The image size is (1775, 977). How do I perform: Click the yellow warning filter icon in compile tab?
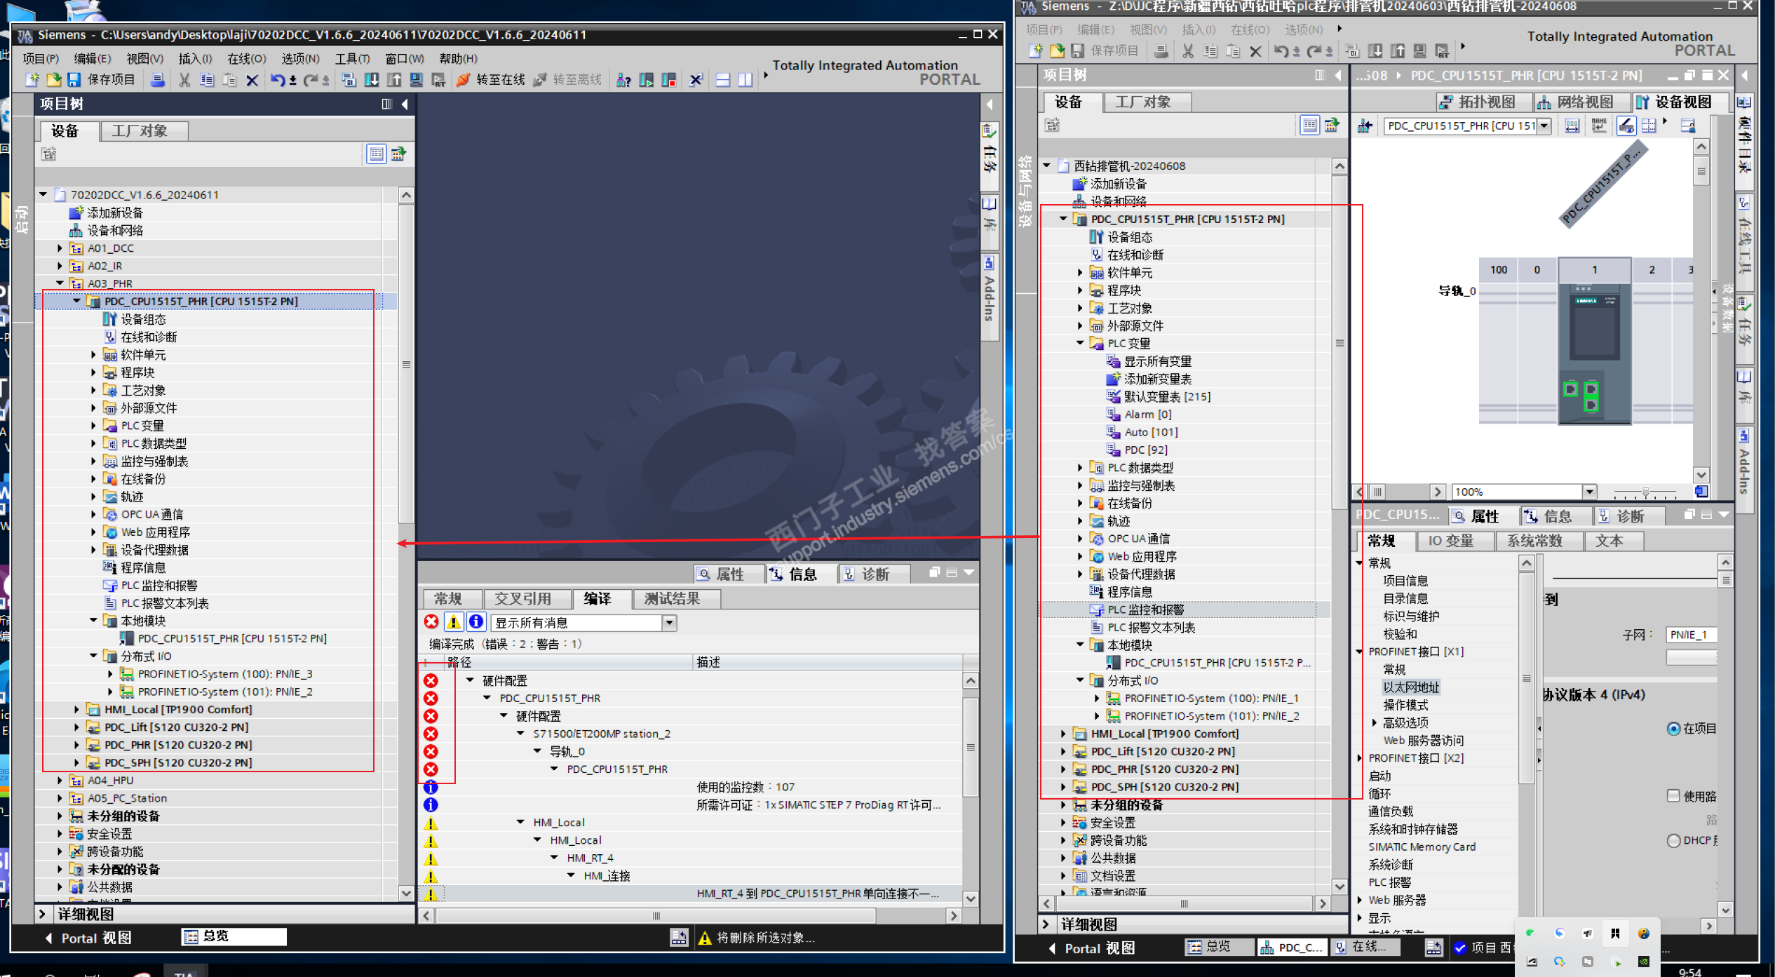click(454, 622)
